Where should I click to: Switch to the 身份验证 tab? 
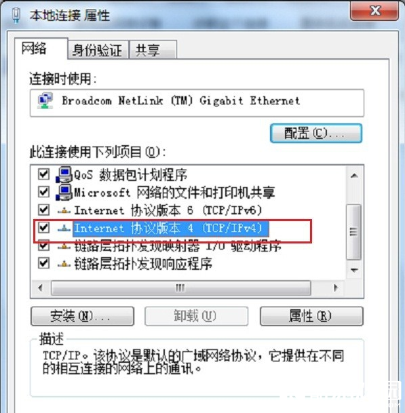tap(98, 50)
